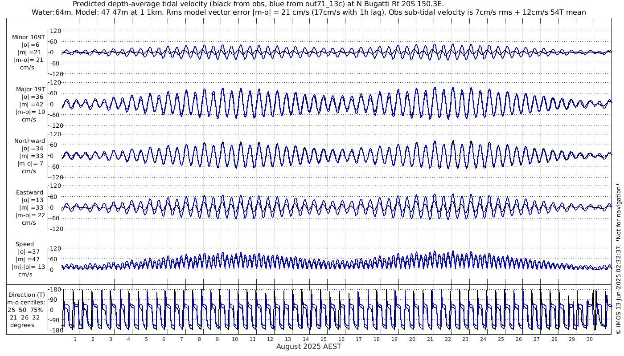Select the 'Speed' panel label
Image resolution: width=624 pixels, height=356 pixels.
[x=25, y=244]
